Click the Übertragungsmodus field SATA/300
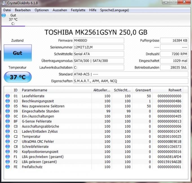The height and width of the screenshot is (183, 192). click(99, 61)
